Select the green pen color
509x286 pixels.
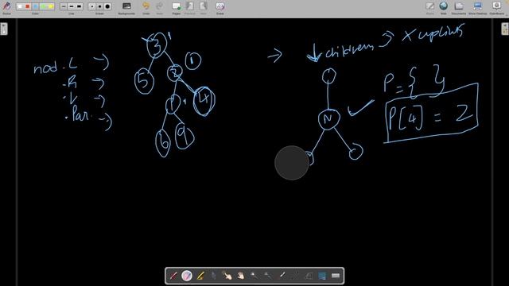pos(43,6)
